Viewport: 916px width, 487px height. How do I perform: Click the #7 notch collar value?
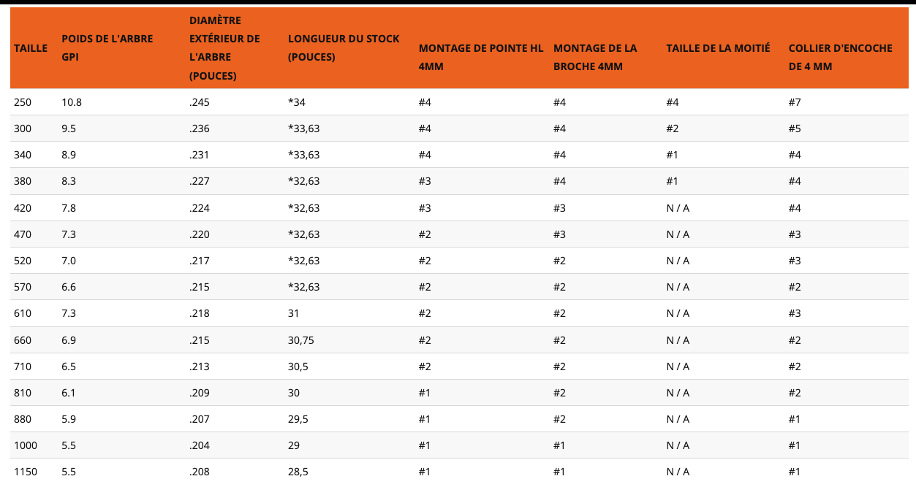(795, 102)
